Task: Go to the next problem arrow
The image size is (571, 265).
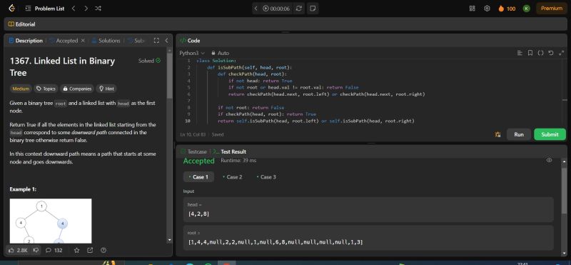Action: pyautogui.click(x=86, y=9)
